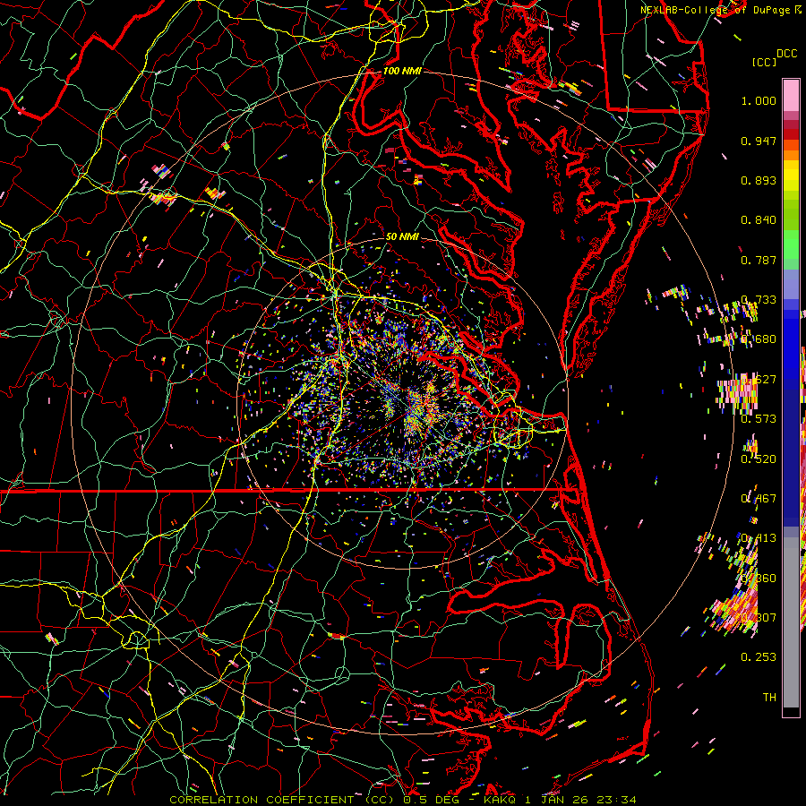Select the 0.893 legend value

point(759,180)
